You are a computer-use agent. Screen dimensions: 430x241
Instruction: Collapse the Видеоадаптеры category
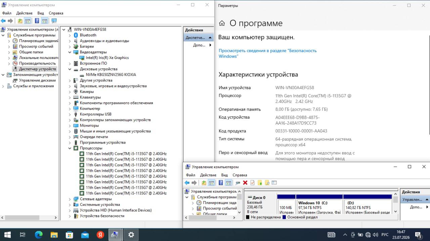70,52
